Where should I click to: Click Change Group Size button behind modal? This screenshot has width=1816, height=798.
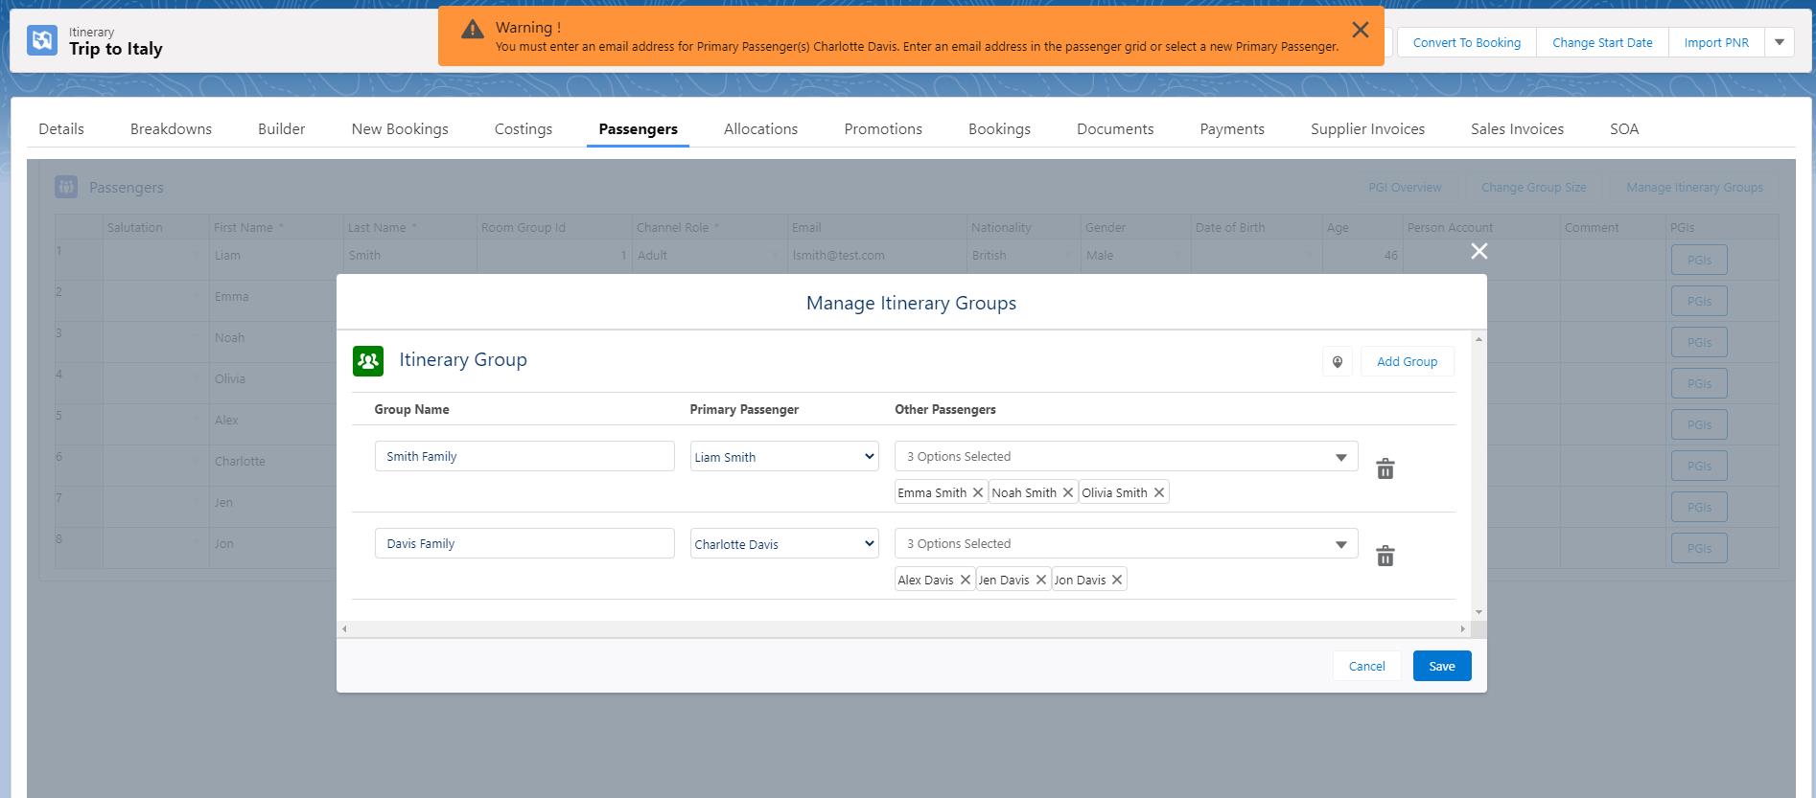1533,187
